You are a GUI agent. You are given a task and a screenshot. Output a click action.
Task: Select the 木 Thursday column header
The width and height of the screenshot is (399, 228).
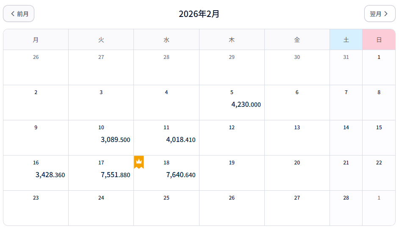[x=232, y=40]
